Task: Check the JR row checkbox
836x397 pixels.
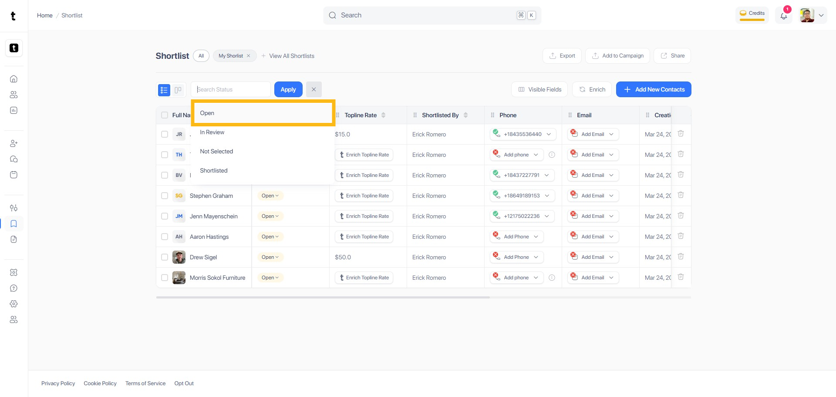Action: point(165,134)
